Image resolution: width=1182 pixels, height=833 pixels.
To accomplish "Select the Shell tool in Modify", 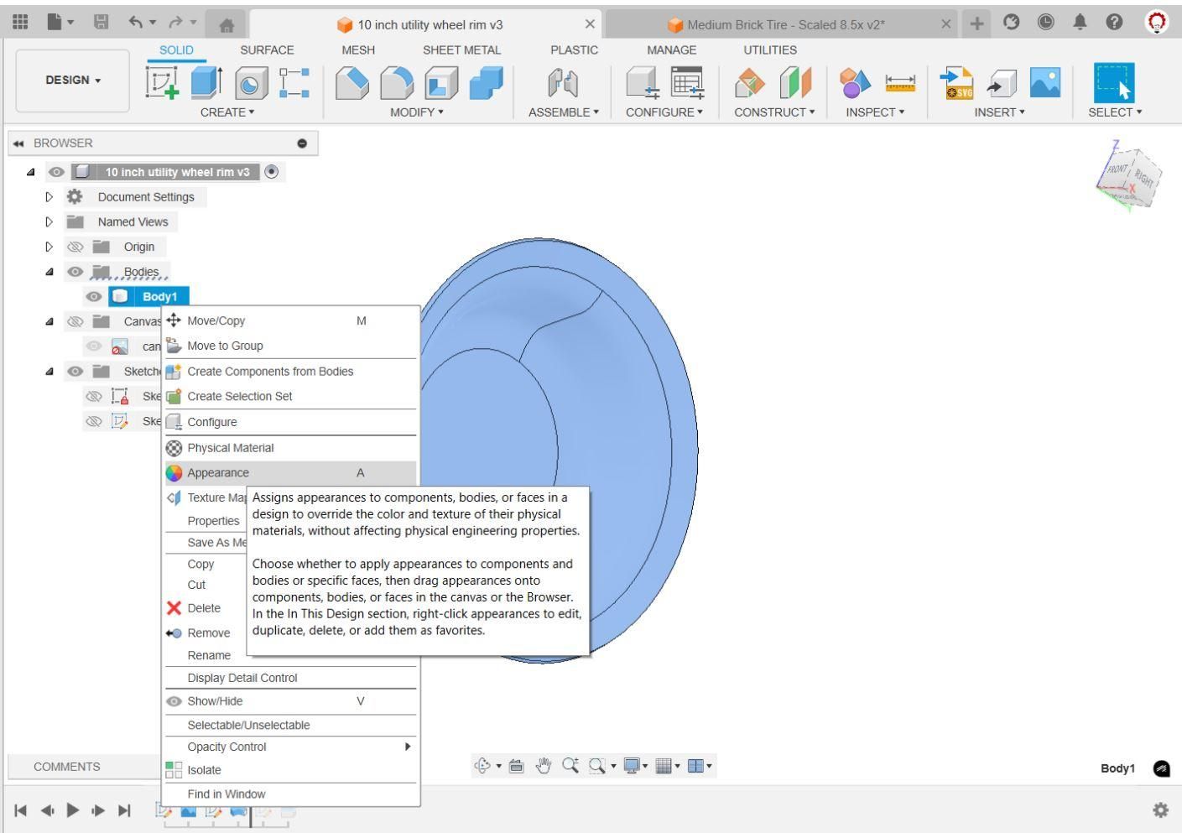I will [441, 83].
